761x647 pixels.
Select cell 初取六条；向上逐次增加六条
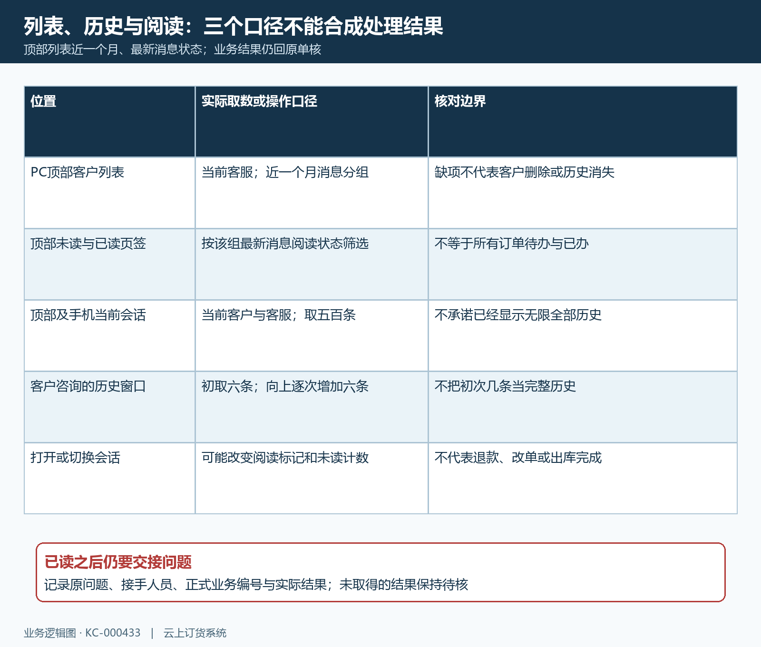pyautogui.click(x=312, y=407)
